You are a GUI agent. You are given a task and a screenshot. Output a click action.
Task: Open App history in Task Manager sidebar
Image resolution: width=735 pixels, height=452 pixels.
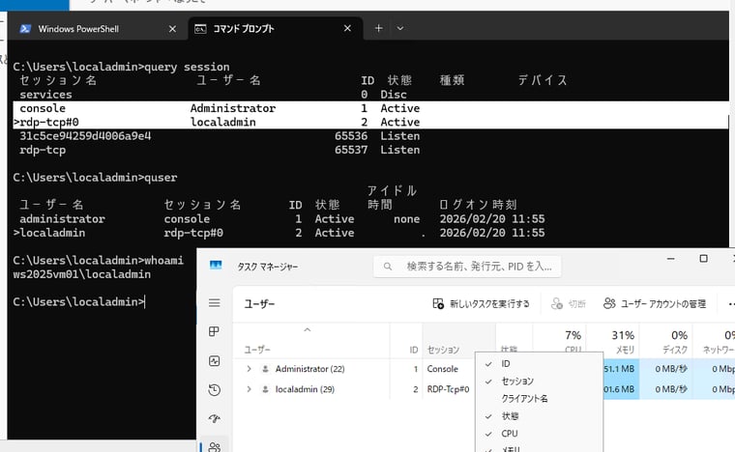(x=215, y=390)
